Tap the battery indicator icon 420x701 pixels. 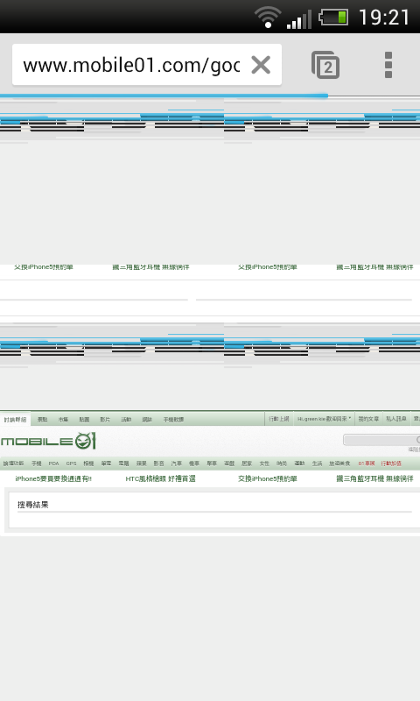click(333, 18)
